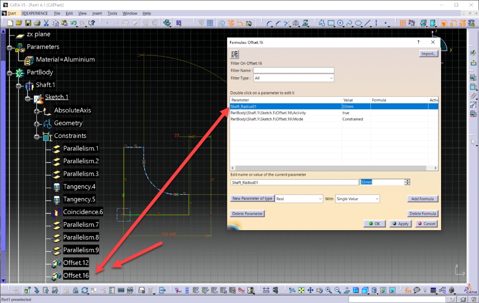
Task: Select the Rectangle sketch tool
Action: click(331, 23)
